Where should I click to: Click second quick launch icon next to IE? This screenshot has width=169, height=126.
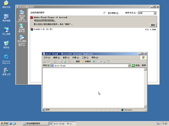coord(15,124)
